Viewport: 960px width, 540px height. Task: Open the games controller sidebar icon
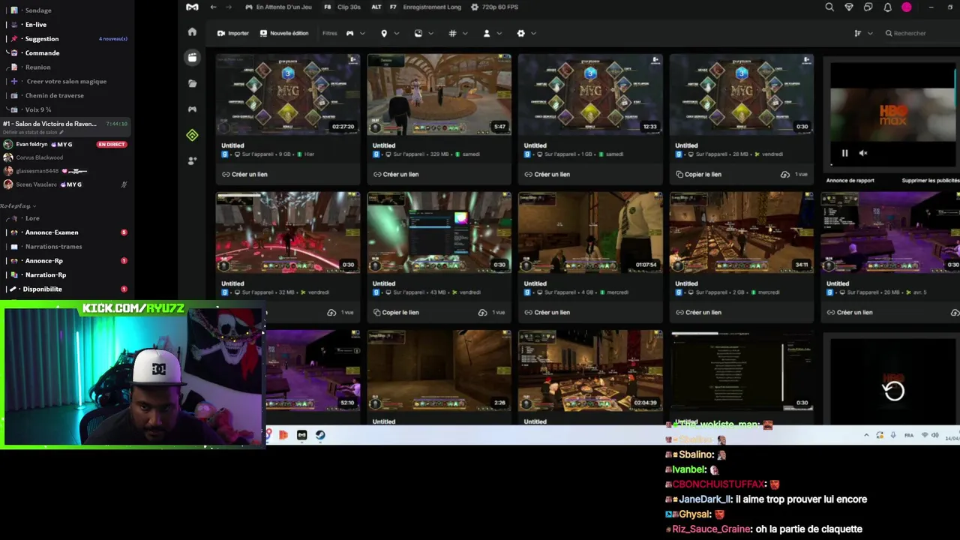[192, 109]
